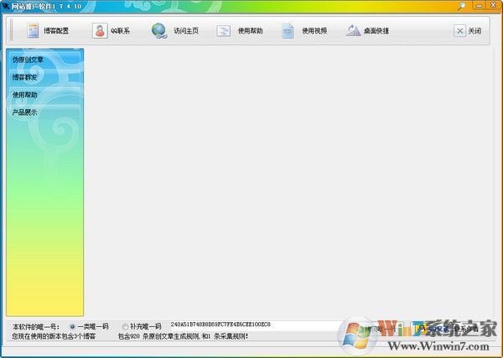Select 博客群发 in the sidebar

pyautogui.click(x=44, y=77)
